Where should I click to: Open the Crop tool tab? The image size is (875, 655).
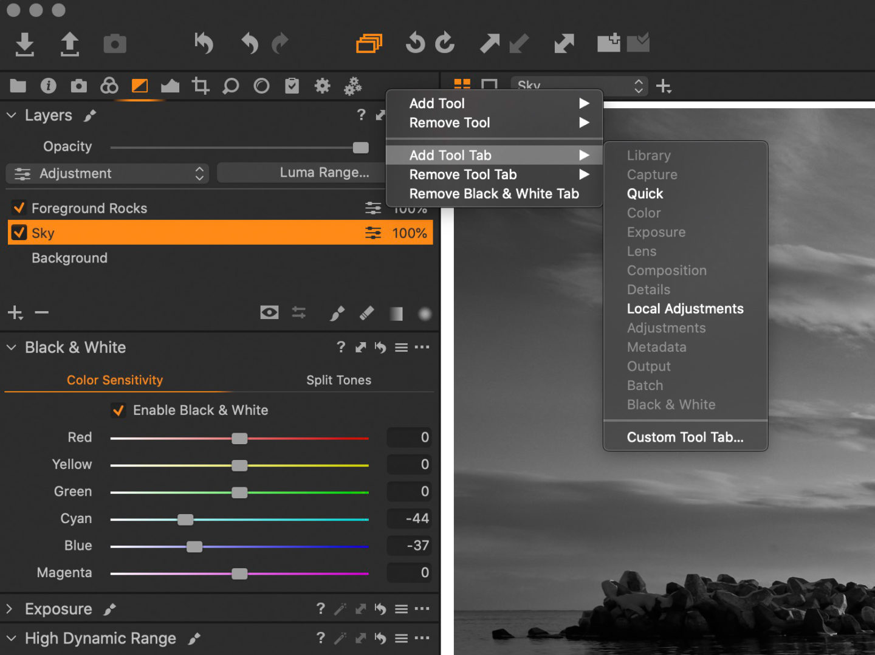(201, 86)
